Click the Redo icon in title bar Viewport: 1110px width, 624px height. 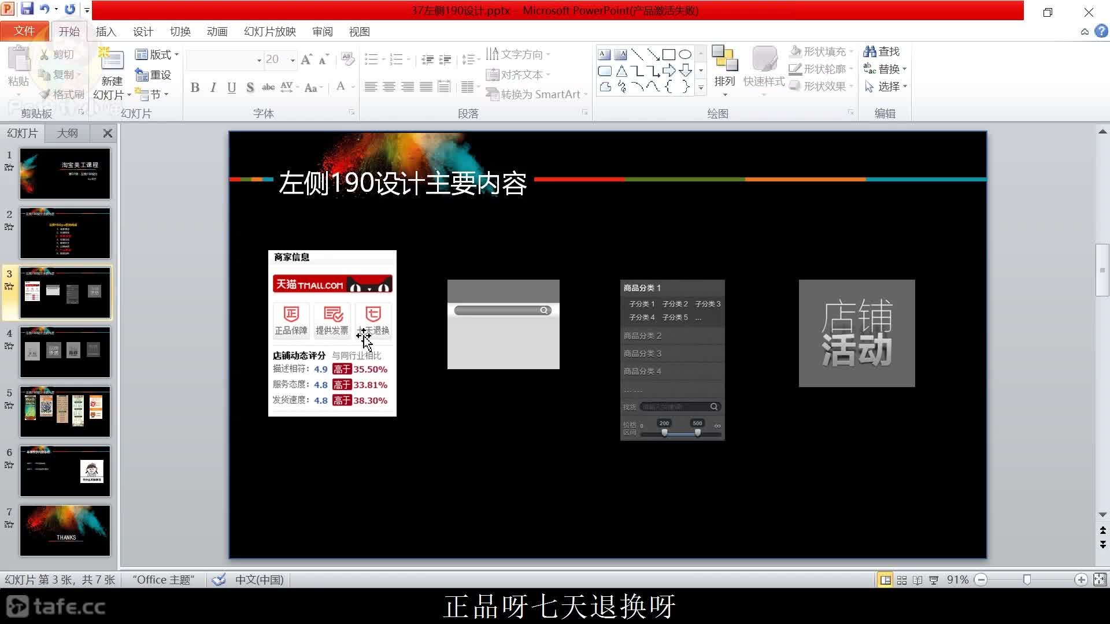click(70, 9)
